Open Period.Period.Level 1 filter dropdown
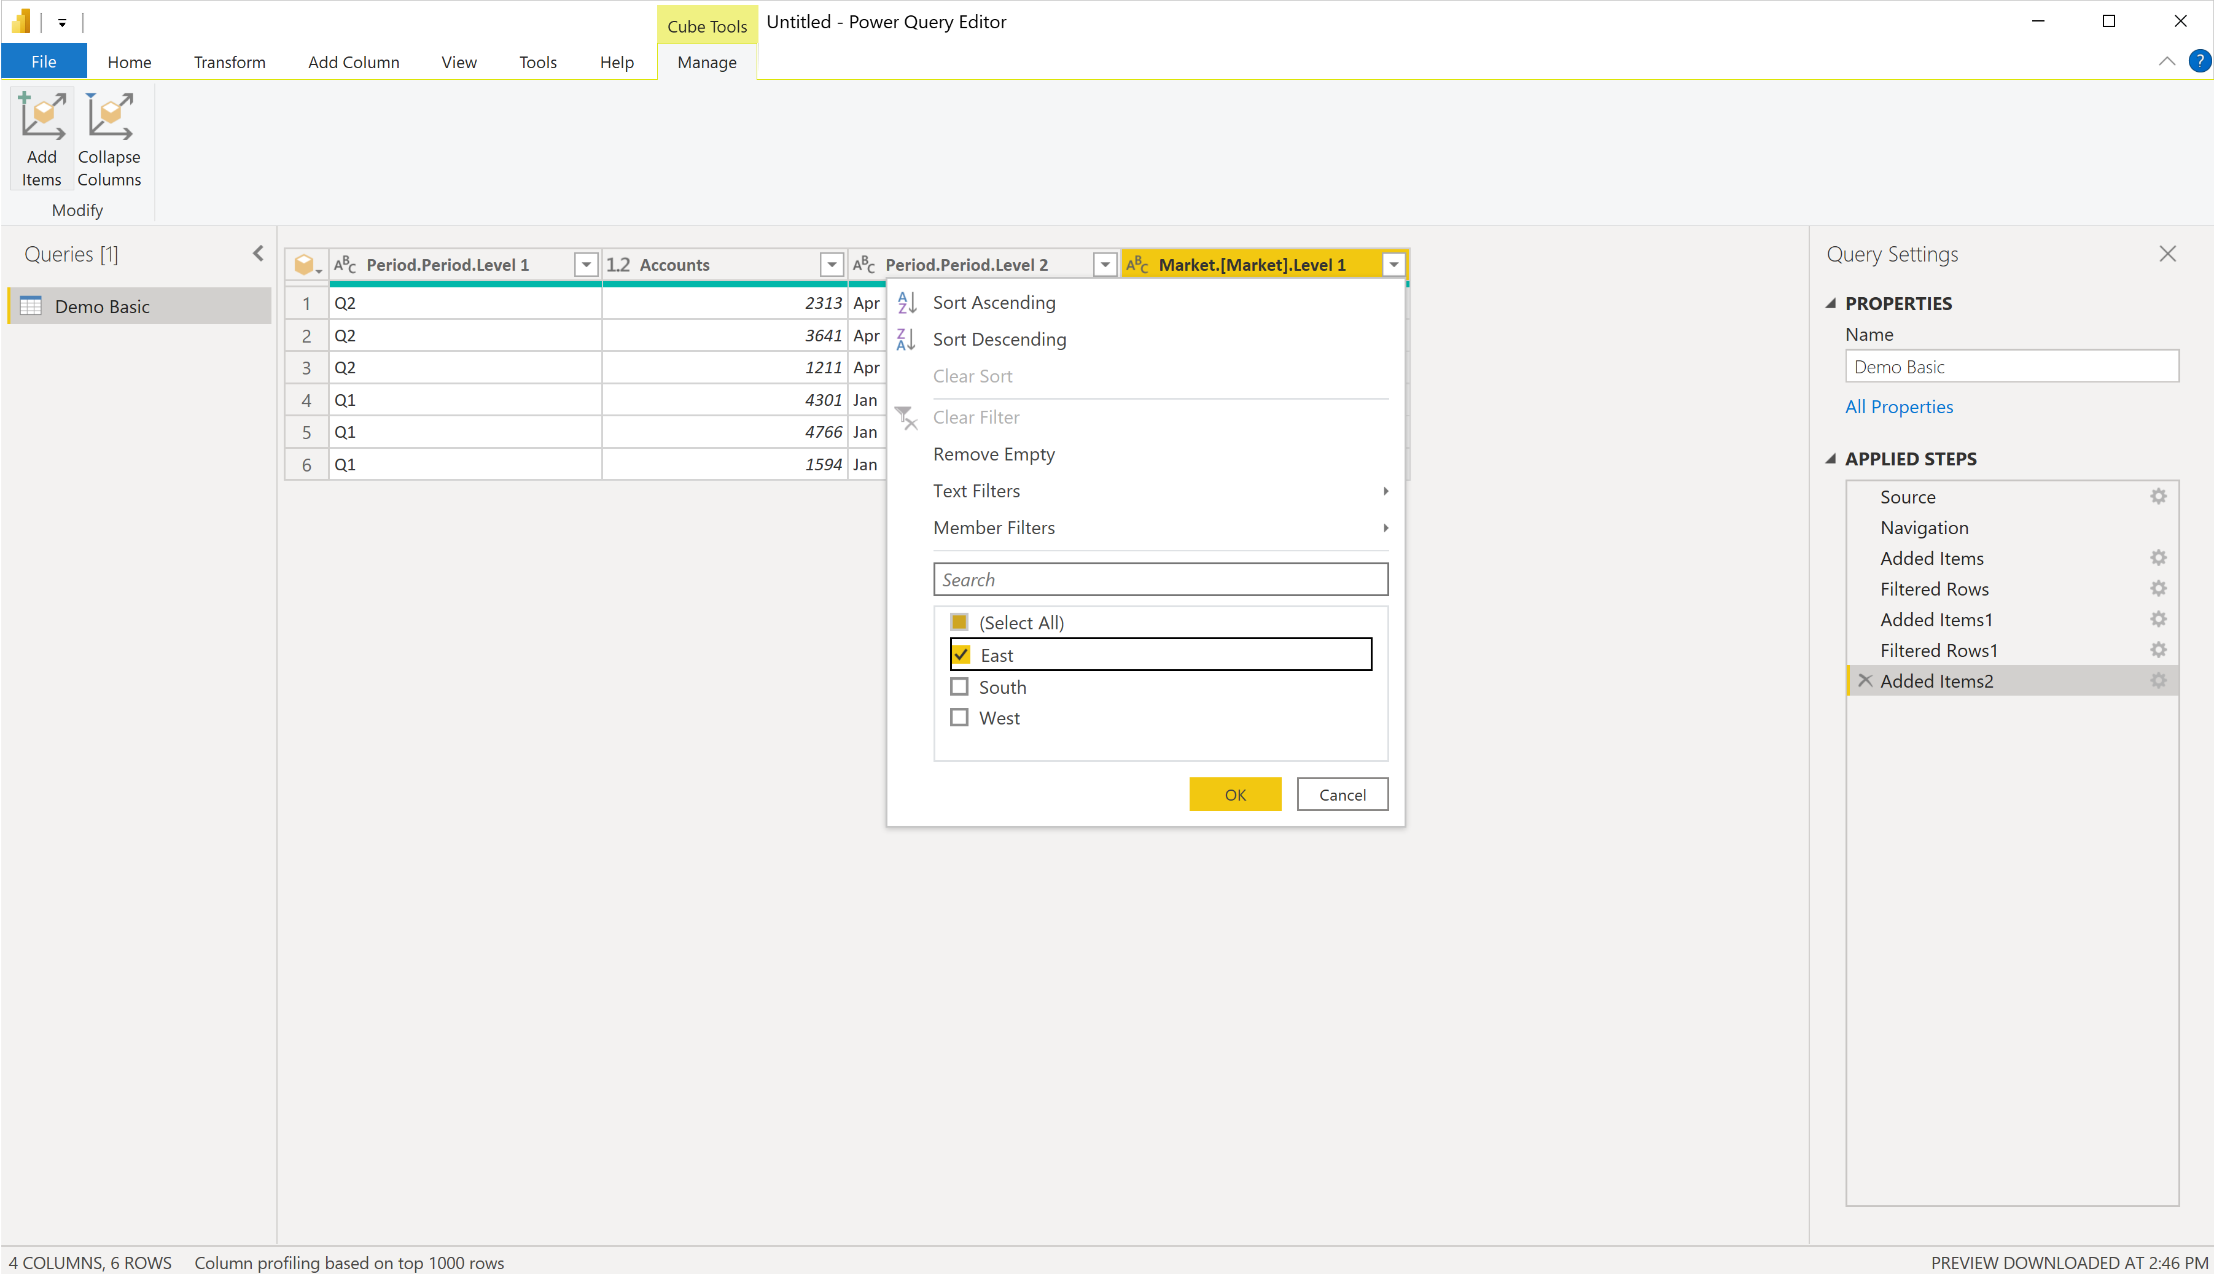The height and width of the screenshot is (1274, 2214). 585,265
